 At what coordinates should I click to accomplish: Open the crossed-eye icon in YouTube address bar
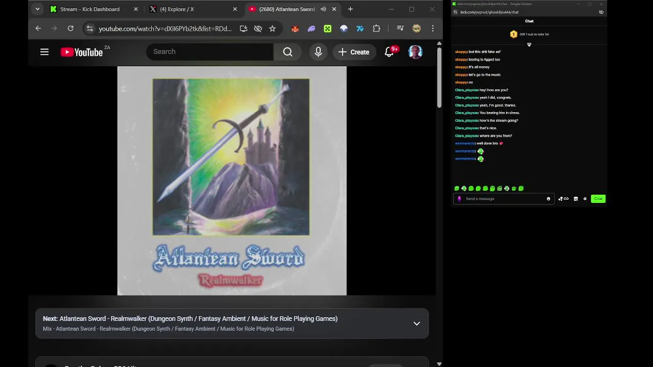[x=258, y=29]
